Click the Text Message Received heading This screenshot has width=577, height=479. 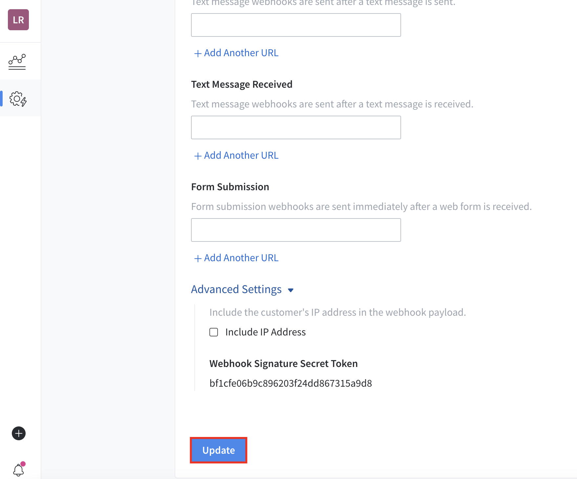242,84
